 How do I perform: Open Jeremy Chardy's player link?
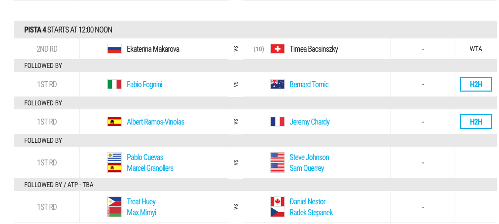pos(310,122)
